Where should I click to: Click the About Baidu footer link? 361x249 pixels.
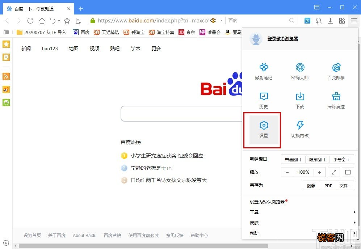pos(84,235)
